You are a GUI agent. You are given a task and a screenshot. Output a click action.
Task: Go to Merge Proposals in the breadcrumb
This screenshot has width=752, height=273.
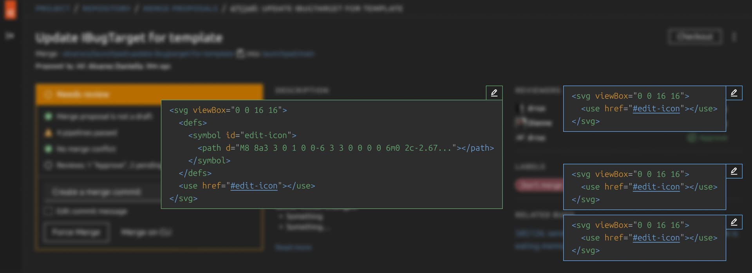(x=180, y=9)
